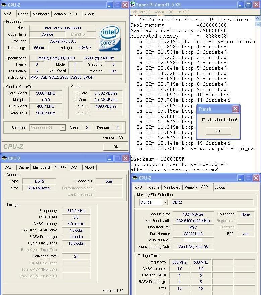This screenshot has width=261, height=295.
Task: Switch to Memory tab in SPD CPU-Z window
Action: [191, 187]
